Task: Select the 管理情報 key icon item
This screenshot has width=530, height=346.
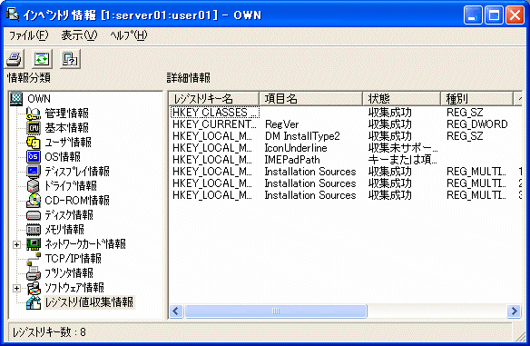Action: 34,113
